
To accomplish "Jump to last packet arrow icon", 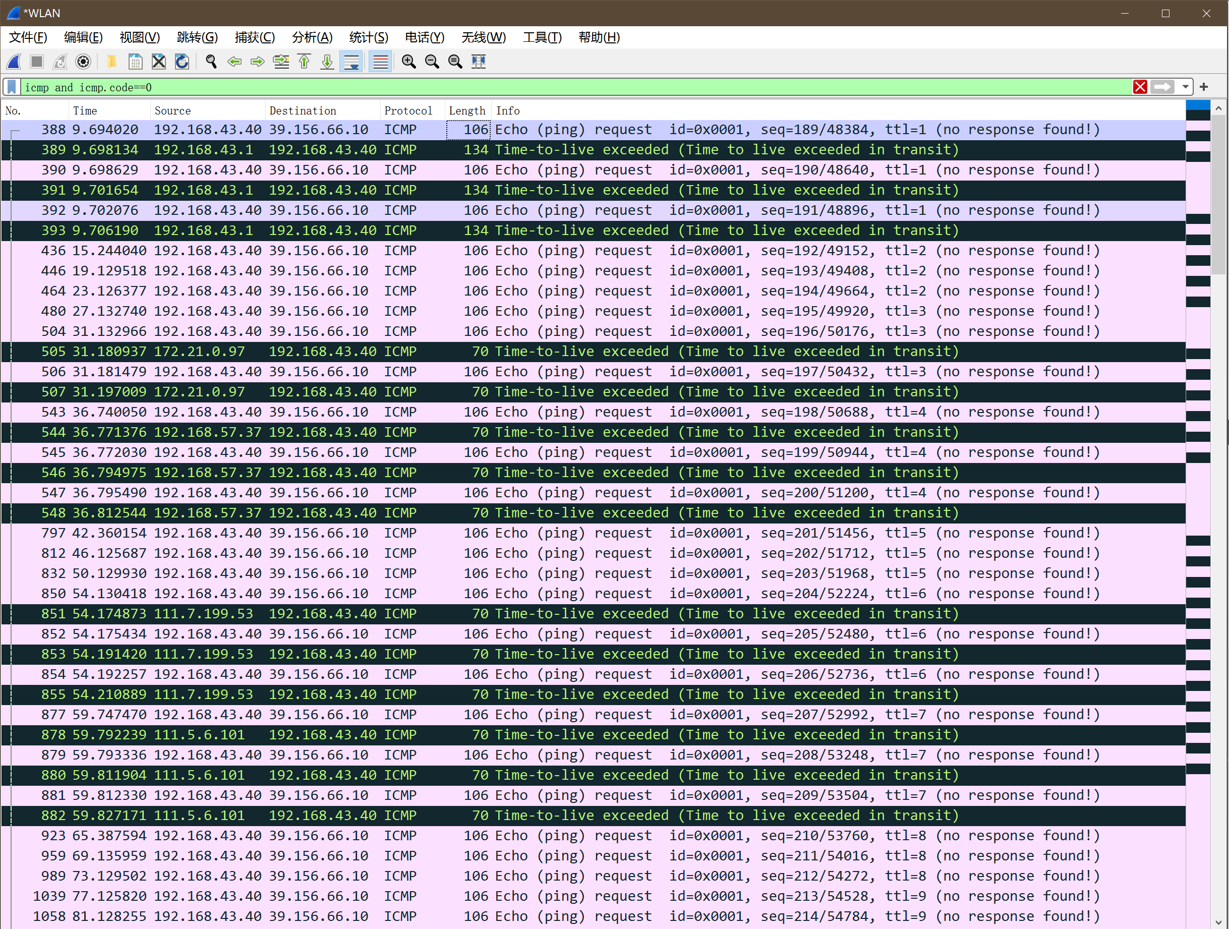I will click(x=327, y=62).
